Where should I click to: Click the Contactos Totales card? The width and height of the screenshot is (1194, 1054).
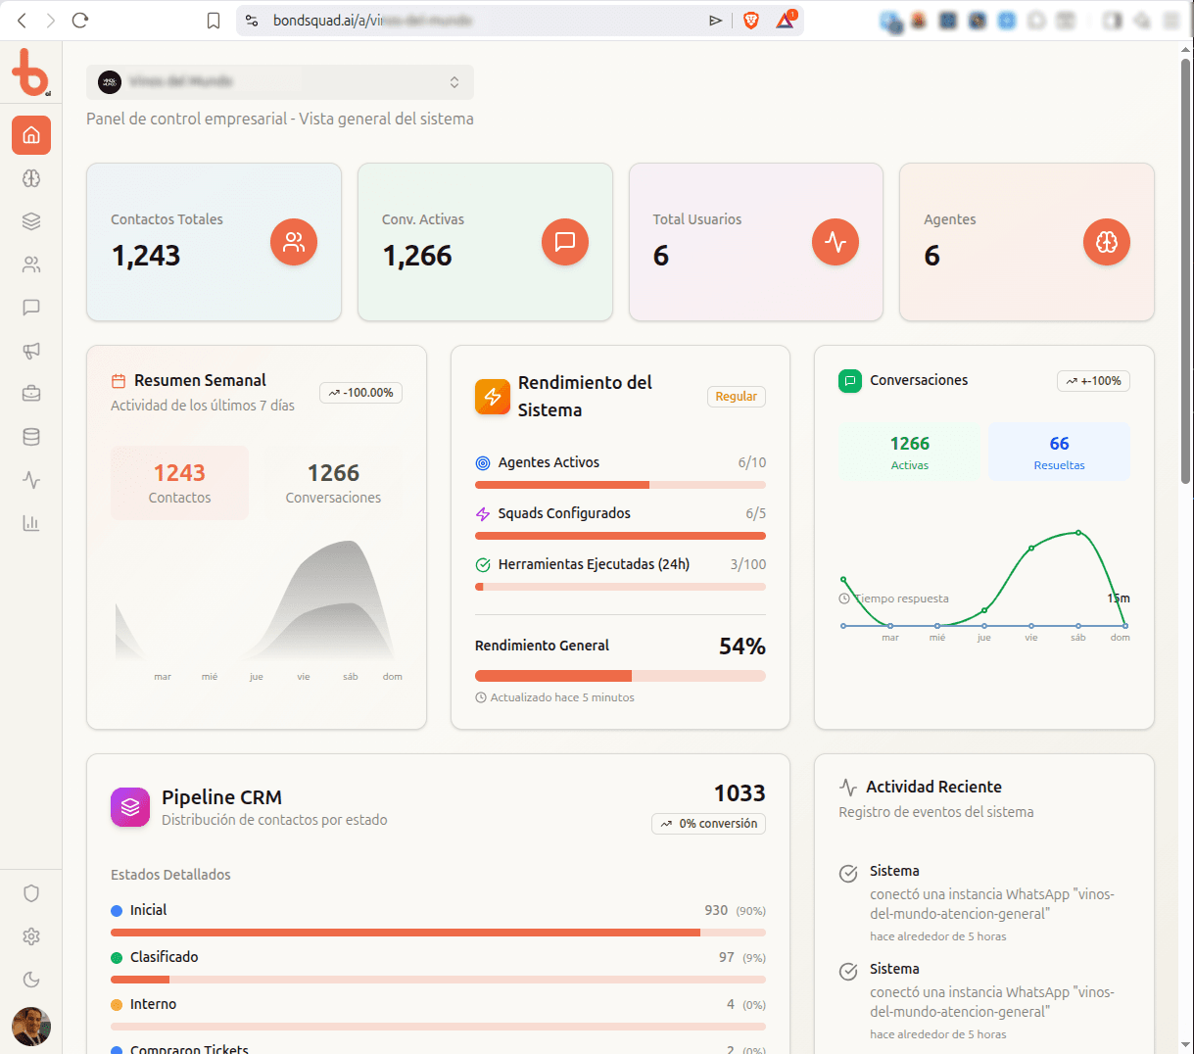(214, 242)
